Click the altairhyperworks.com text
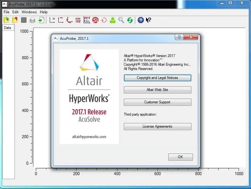This screenshot has height=189, width=251. (89, 137)
